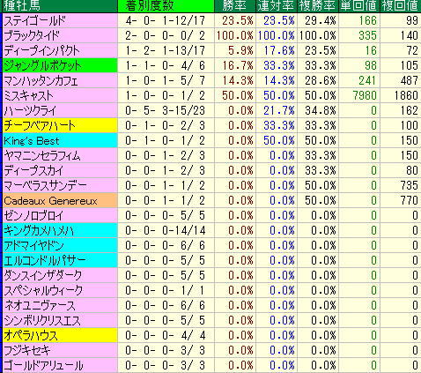Select the シンボリクリスエス sire name
Screen dimensions: 421x373
(42, 320)
